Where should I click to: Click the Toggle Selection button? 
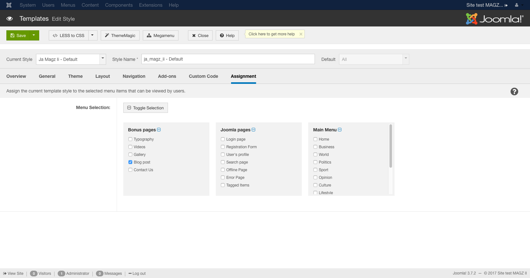click(146, 108)
